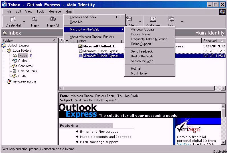Open the Edit menu
This screenshot has height=153, width=227.
point(18,11)
